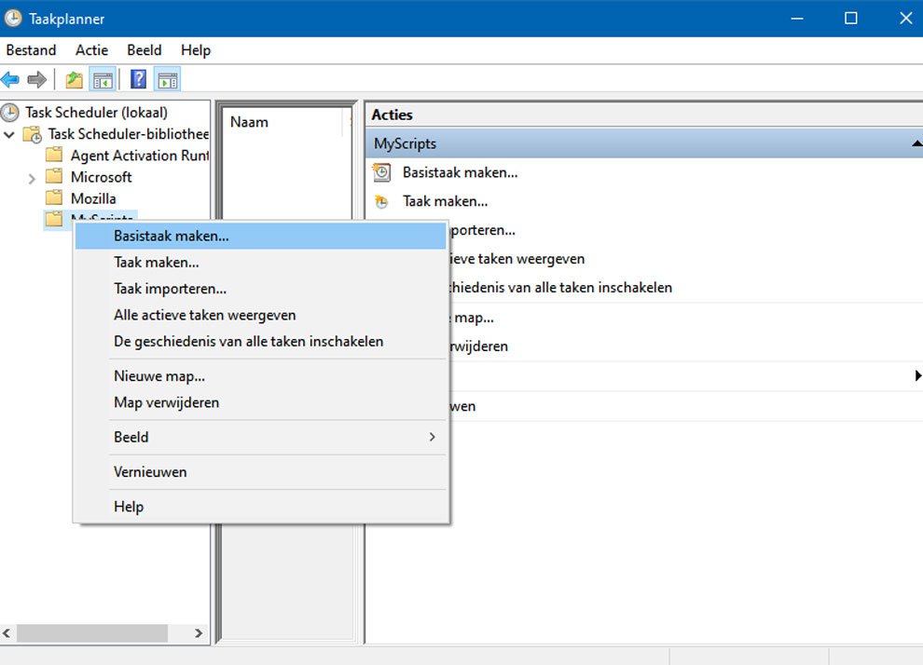
Task: Select Alle actieve taken weergeven in context menu
Action: tap(261, 315)
